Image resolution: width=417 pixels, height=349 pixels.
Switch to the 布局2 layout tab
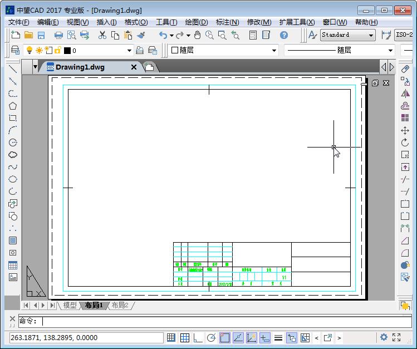click(x=120, y=306)
